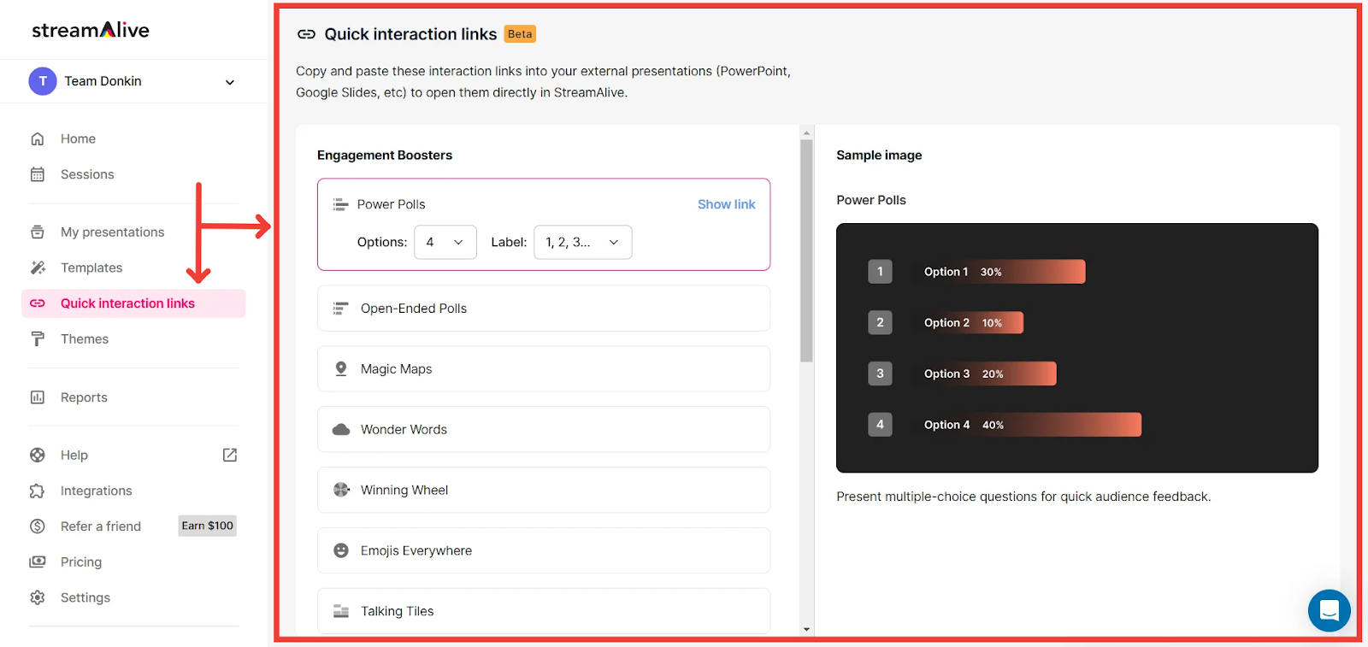
Task: Click the Settings gear icon
Action: pos(38,598)
